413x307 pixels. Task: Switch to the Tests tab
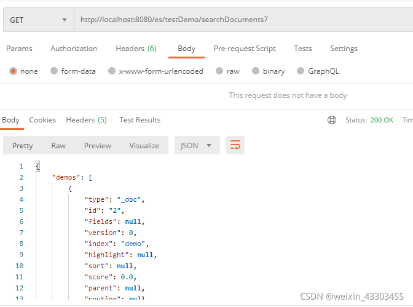point(303,49)
